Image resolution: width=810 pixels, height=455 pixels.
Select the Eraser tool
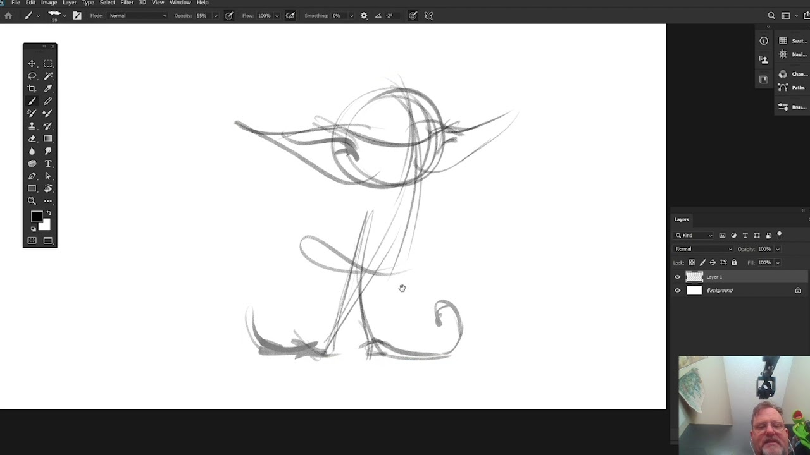pyautogui.click(x=32, y=138)
